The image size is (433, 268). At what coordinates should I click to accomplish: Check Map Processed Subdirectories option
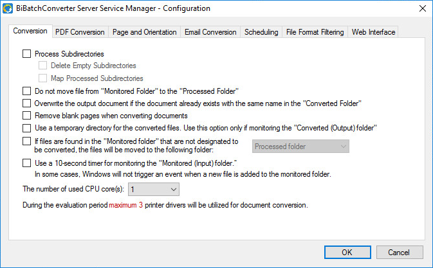point(43,78)
